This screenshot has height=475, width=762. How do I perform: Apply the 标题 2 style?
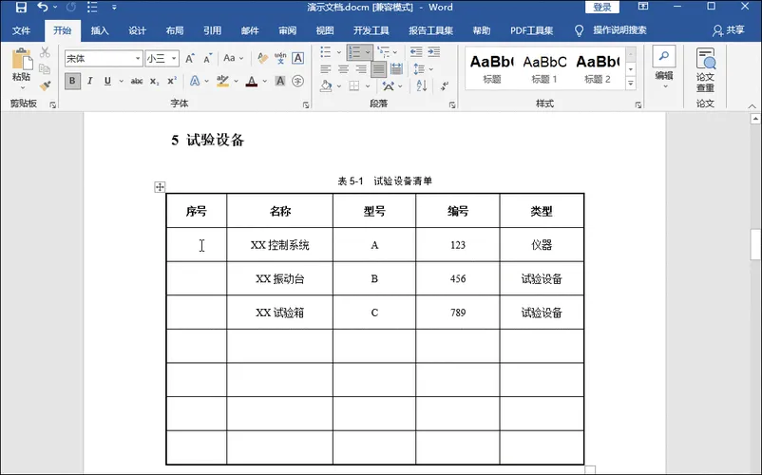598,68
